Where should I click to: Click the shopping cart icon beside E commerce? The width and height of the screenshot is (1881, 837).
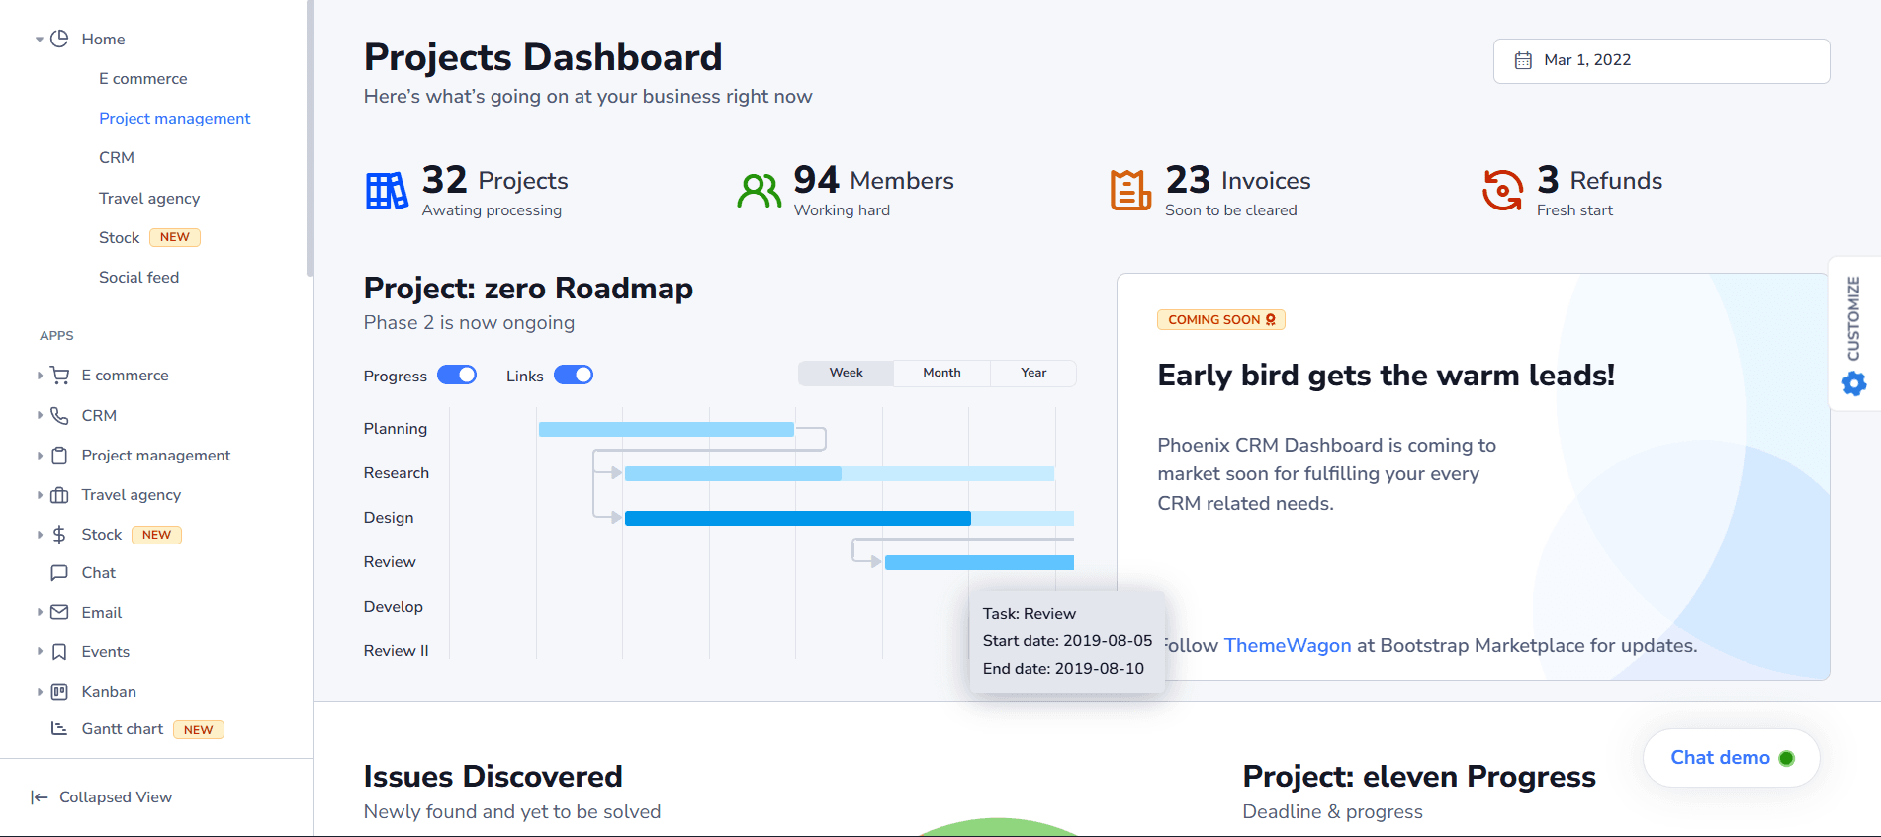pyautogui.click(x=59, y=376)
